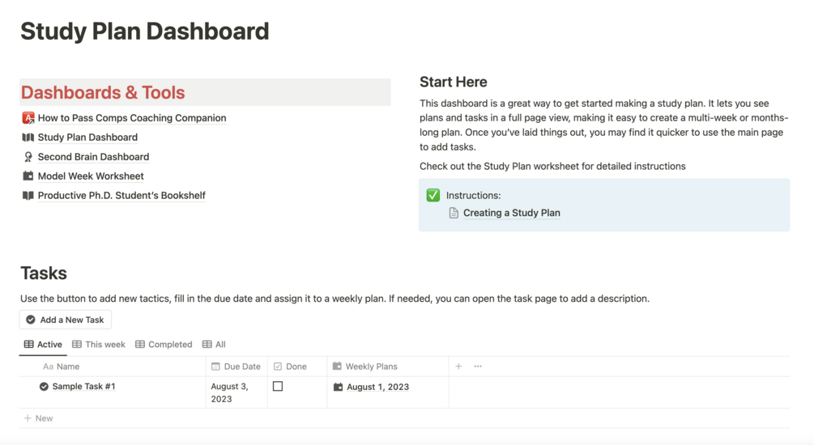Open the Creating a Study Plan link

[511, 213]
